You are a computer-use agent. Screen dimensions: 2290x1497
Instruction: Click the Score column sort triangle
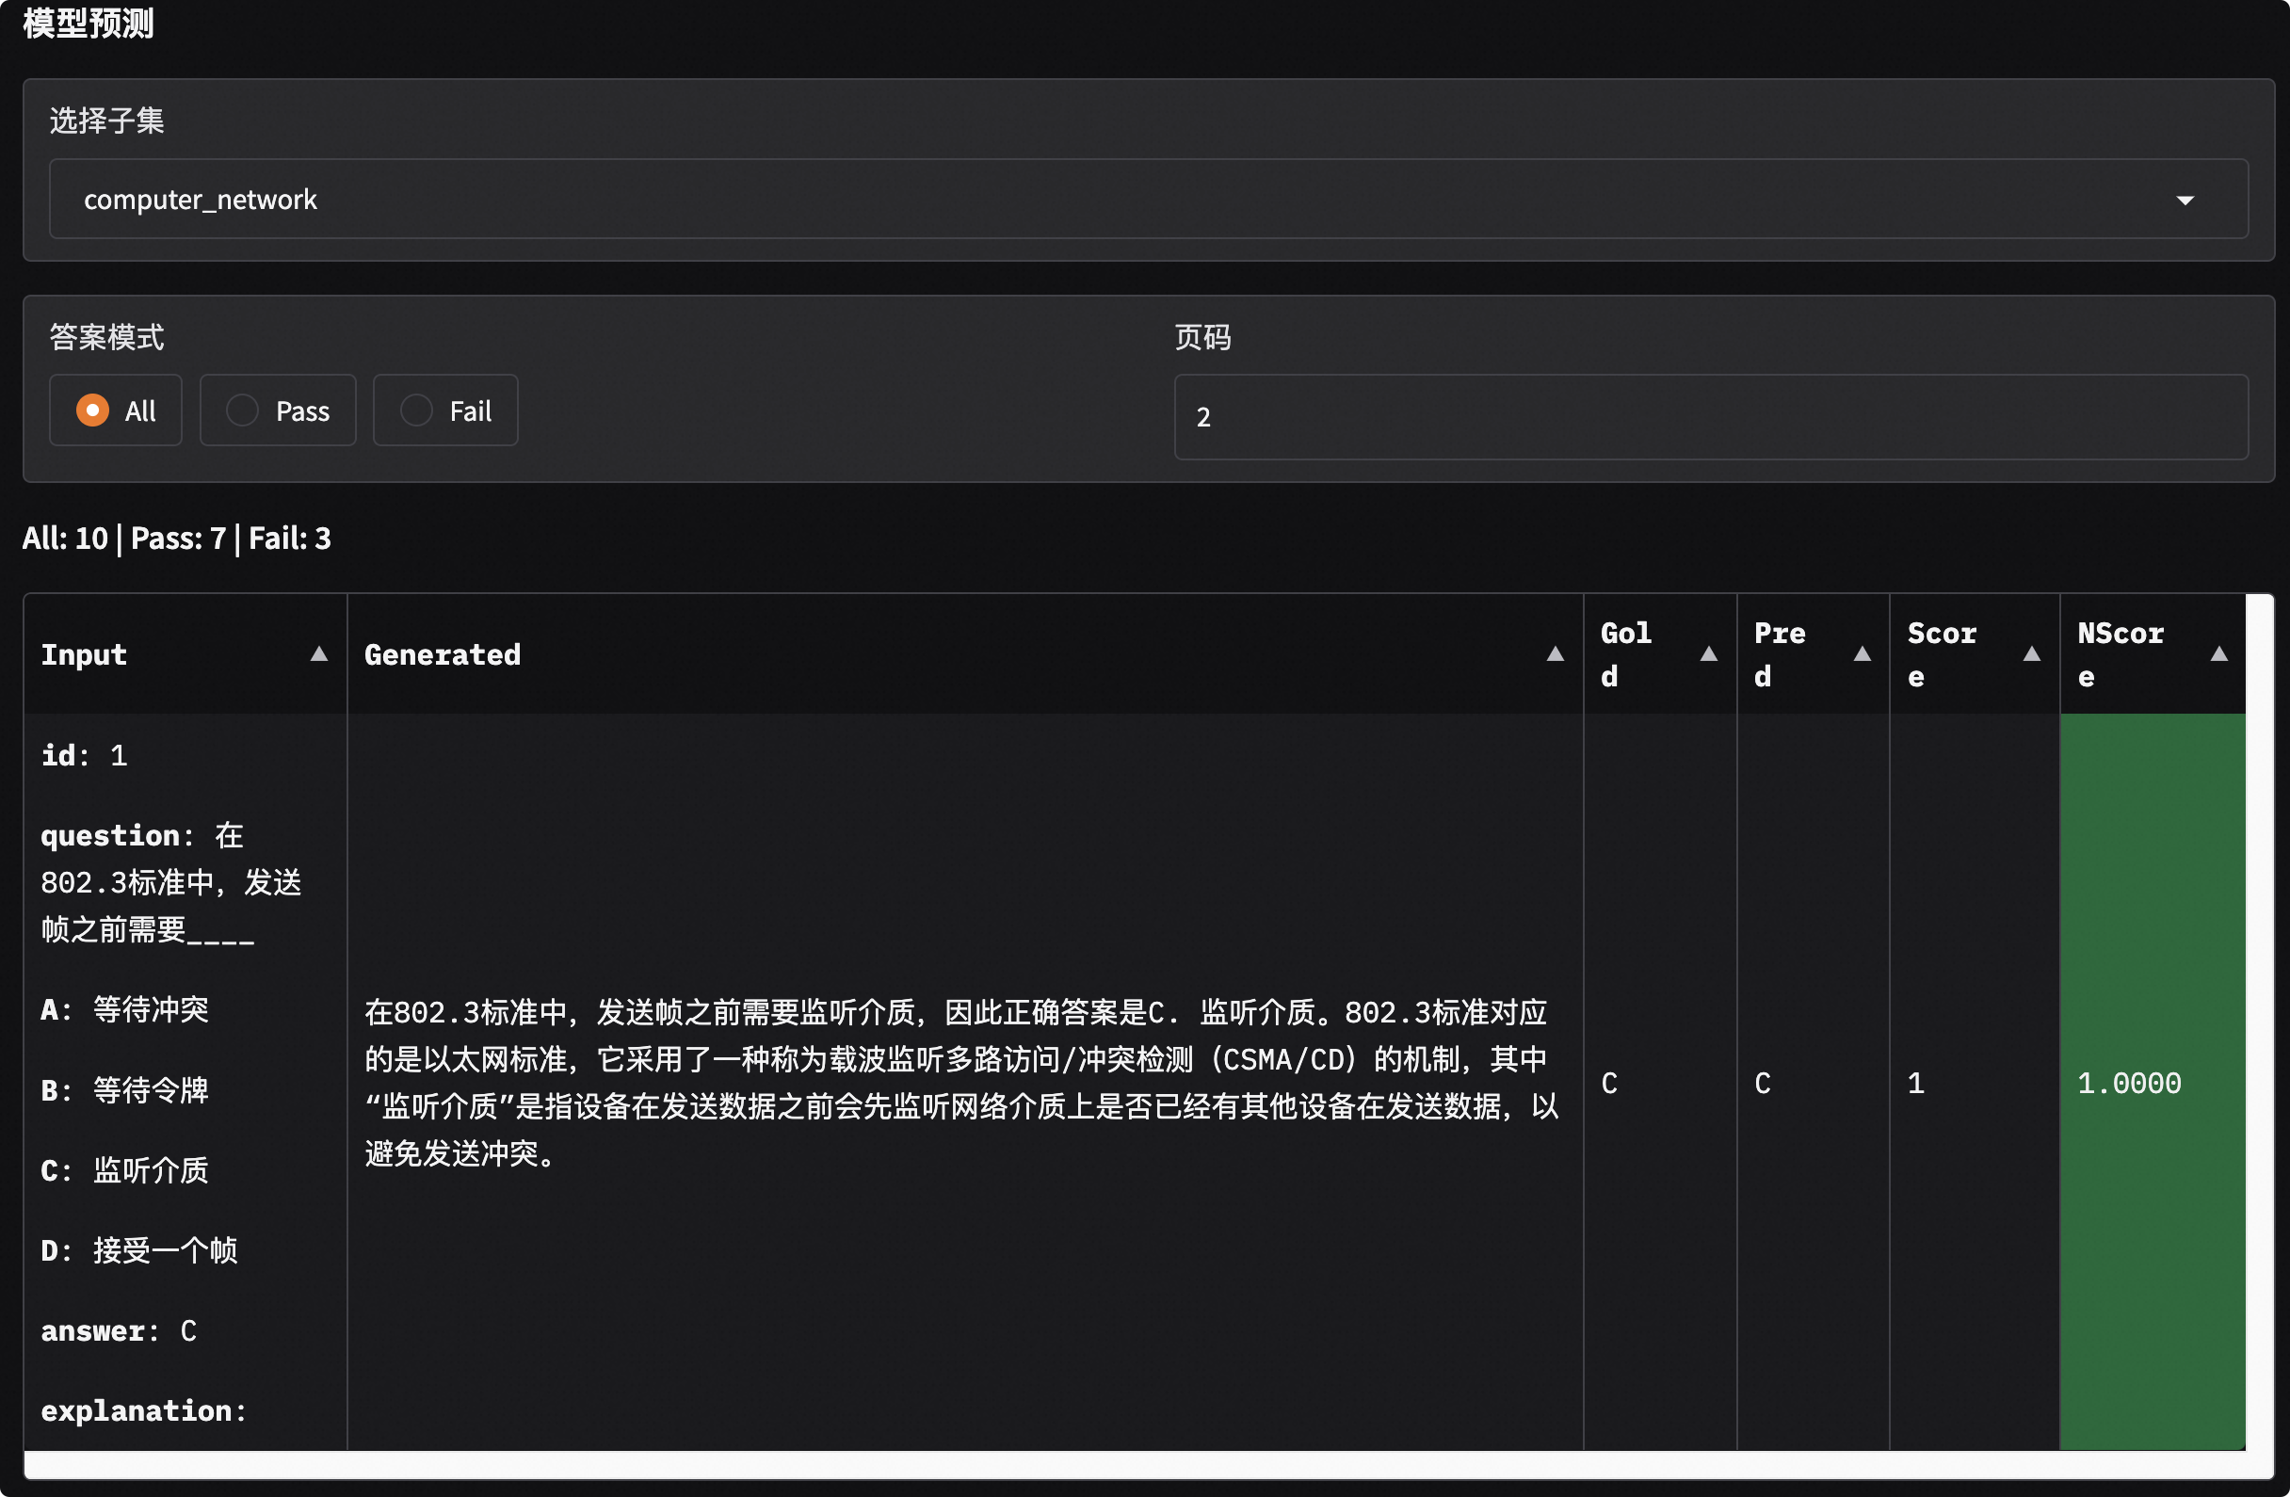2031,652
